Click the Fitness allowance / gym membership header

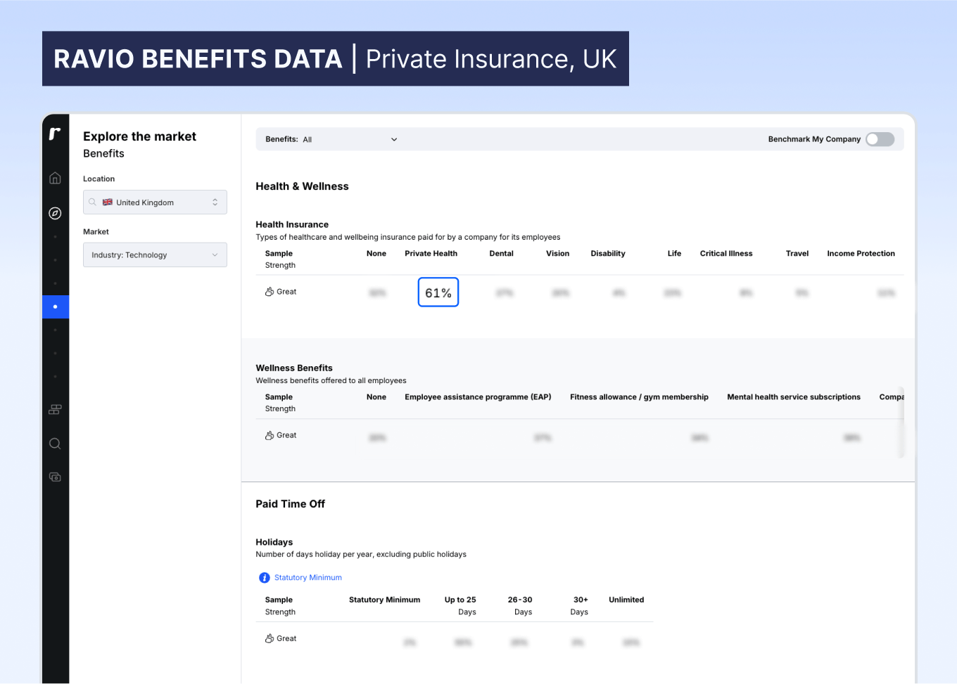click(x=639, y=397)
